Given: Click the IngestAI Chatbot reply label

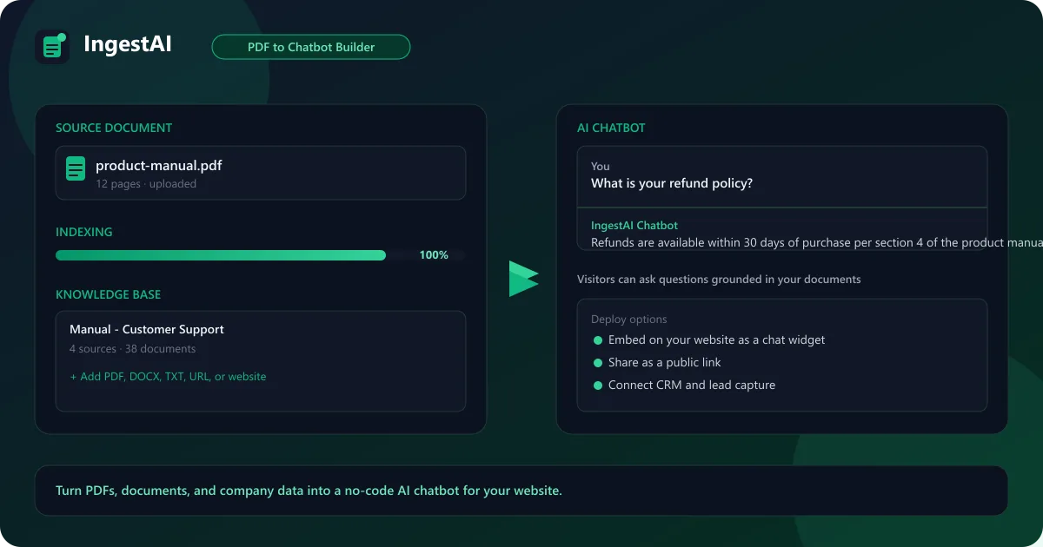Looking at the screenshot, I should pyautogui.click(x=634, y=225).
